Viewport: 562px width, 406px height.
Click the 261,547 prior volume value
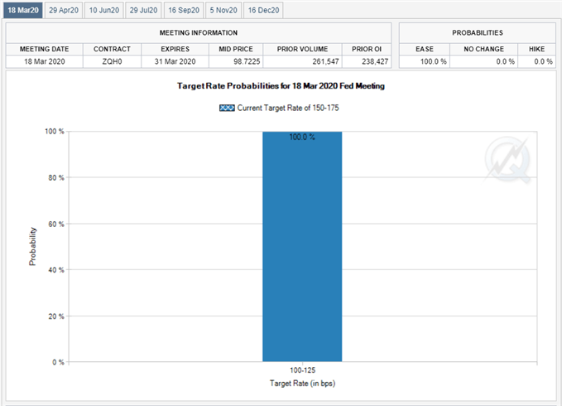coord(325,61)
